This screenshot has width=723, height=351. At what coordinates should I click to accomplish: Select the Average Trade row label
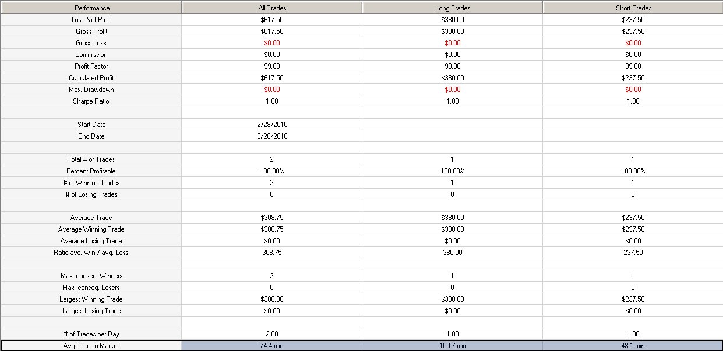91,218
